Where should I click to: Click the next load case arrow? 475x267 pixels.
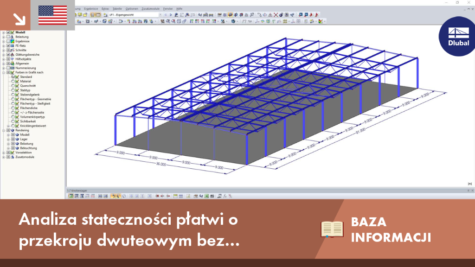pyautogui.click(x=171, y=15)
